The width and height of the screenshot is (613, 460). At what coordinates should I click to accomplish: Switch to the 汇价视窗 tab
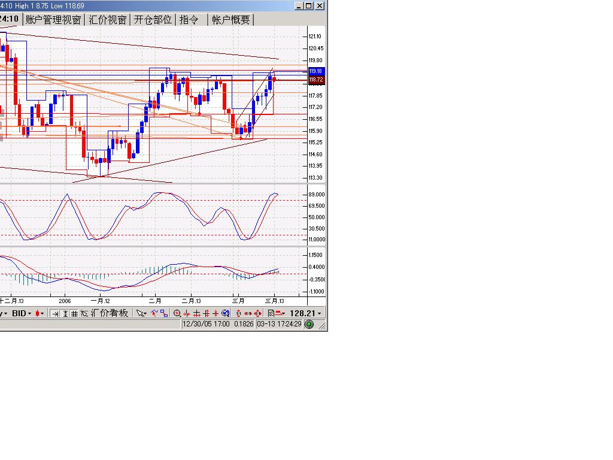tap(108, 20)
